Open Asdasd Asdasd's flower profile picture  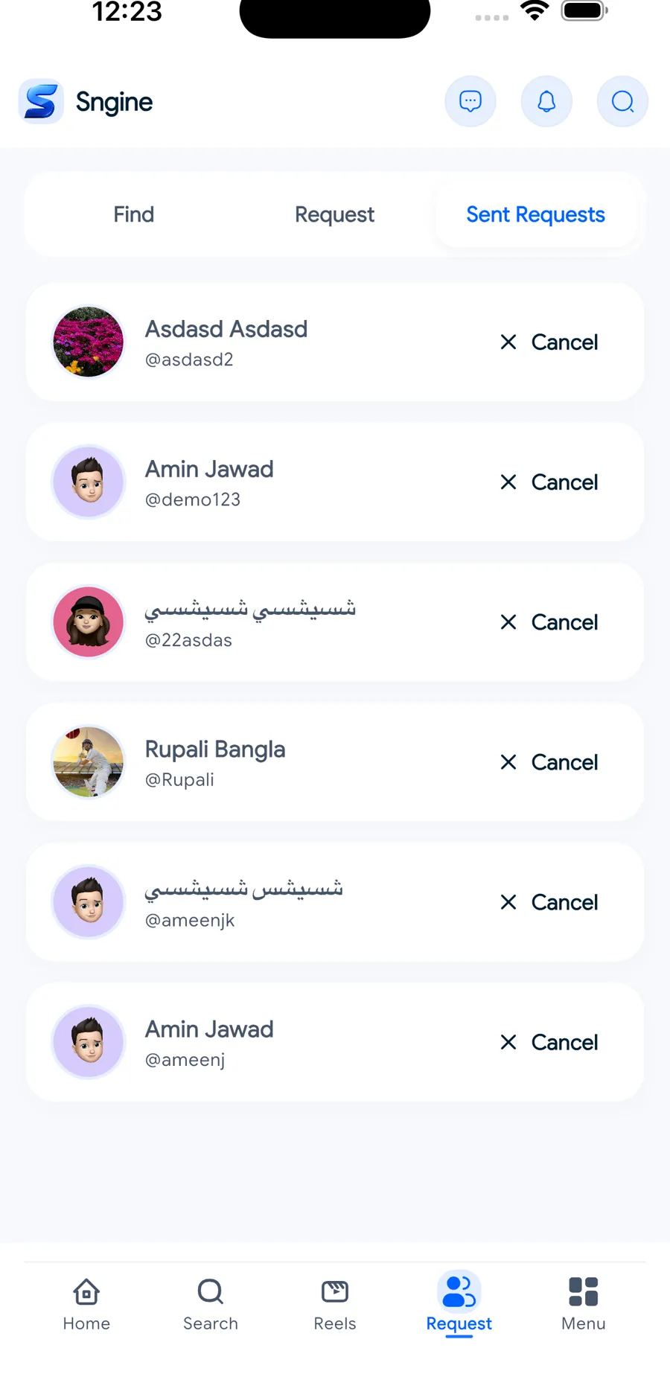89,342
